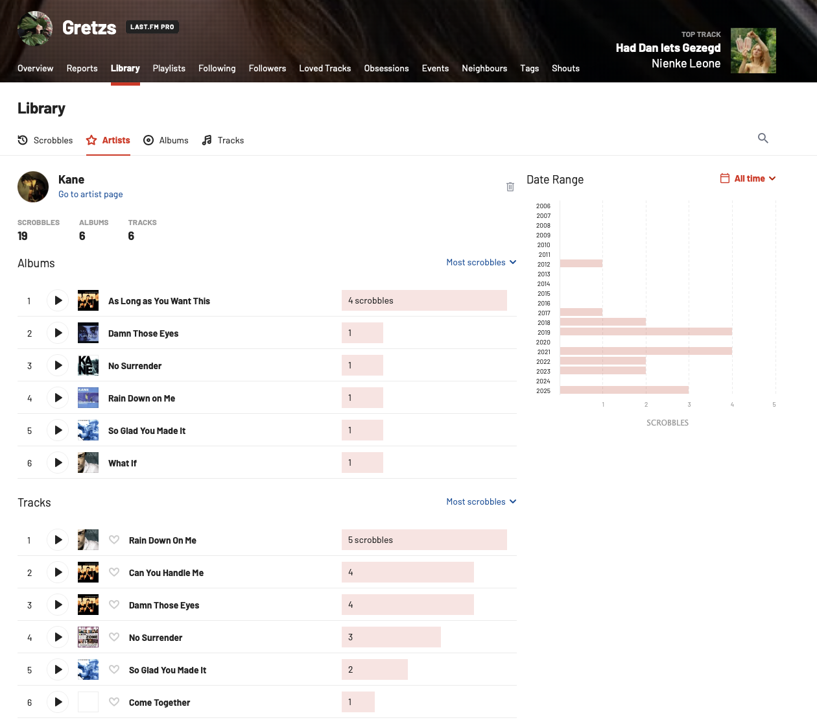Click the So Glad You Made It album cover

[88, 430]
